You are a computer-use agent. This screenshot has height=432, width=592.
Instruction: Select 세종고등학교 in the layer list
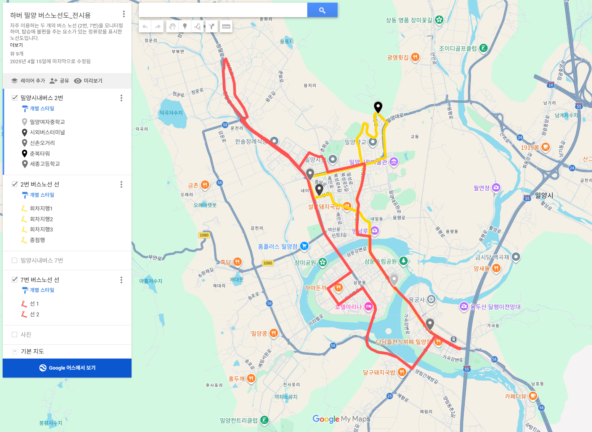pyautogui.click(x=45, y=164)
